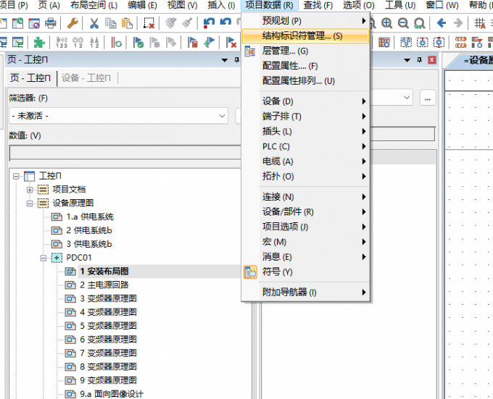This screenshot has width=493, height=399.
Task: Click the paste clipboard icon
Action: [127, 23]
